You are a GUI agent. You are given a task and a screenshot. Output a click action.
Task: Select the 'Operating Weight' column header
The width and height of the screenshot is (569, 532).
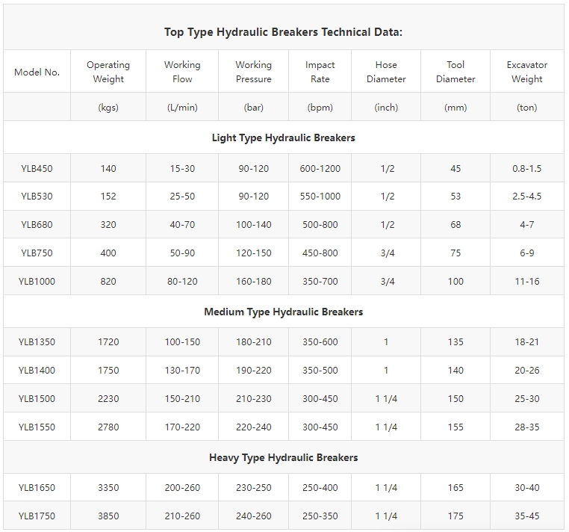click(108, 72)
